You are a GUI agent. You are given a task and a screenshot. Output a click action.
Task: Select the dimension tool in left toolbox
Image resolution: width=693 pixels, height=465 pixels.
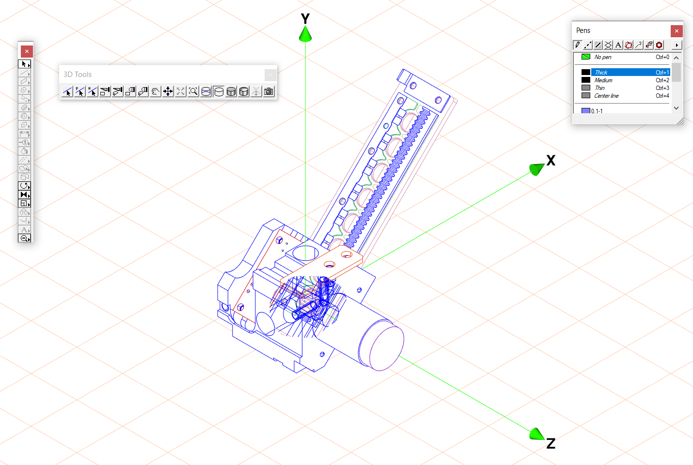pos(23,134)
